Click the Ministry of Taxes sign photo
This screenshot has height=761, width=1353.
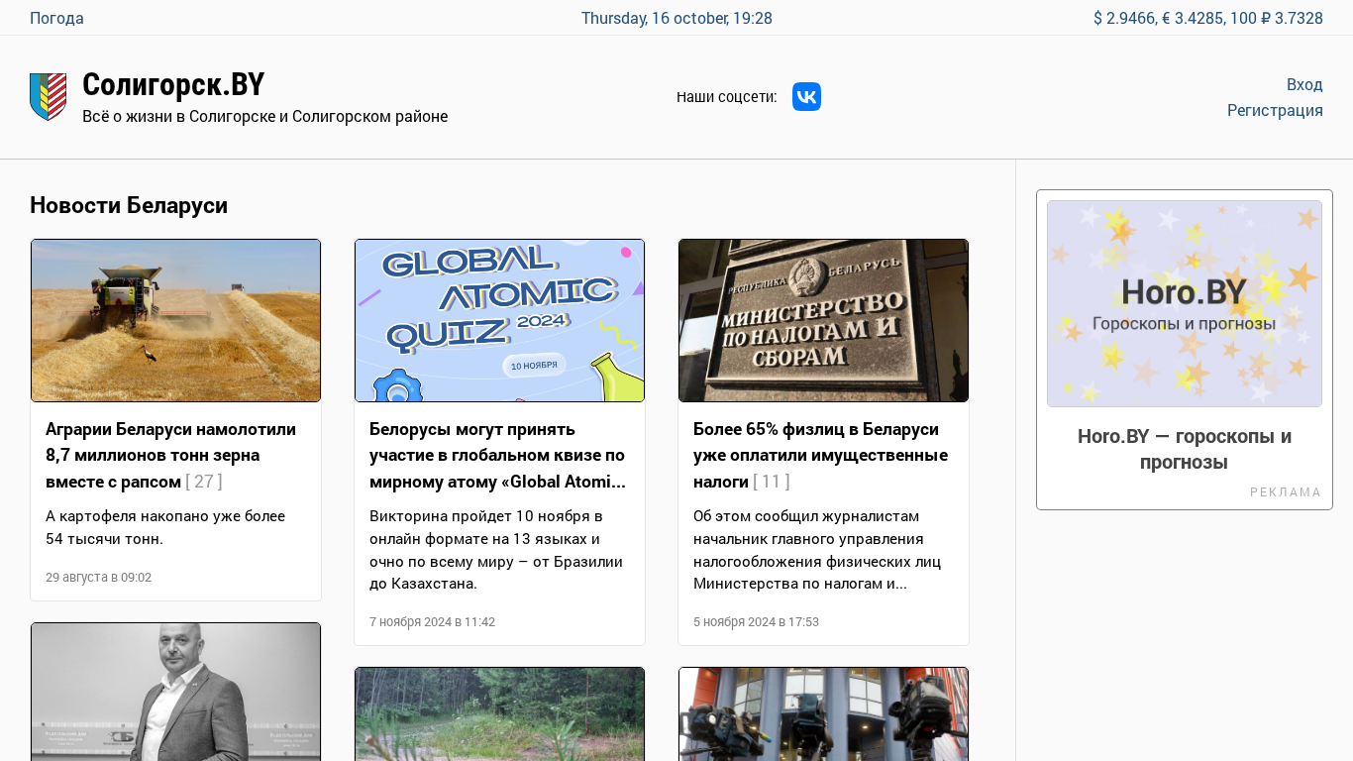[x=823, y=320]
